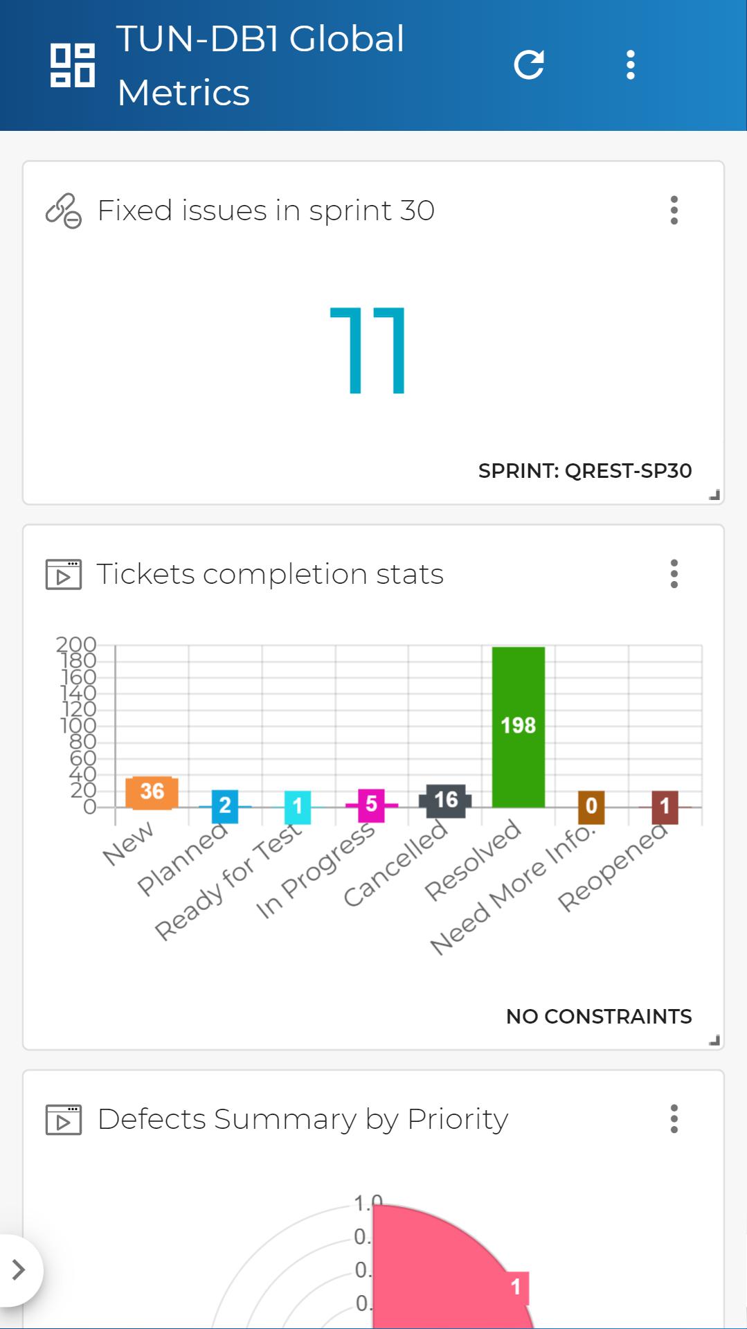The width and height of the screenshot is (747, 1329).
Task: Refresh the TUN-DB1 Global Metrics dashboard
Action: [529, 65]
